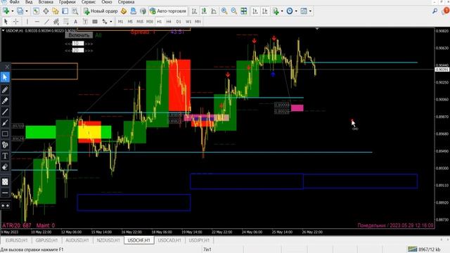Expand the Indicators dropdown arrow
This screenshot has height=253, width=450.
pos(282,11)
